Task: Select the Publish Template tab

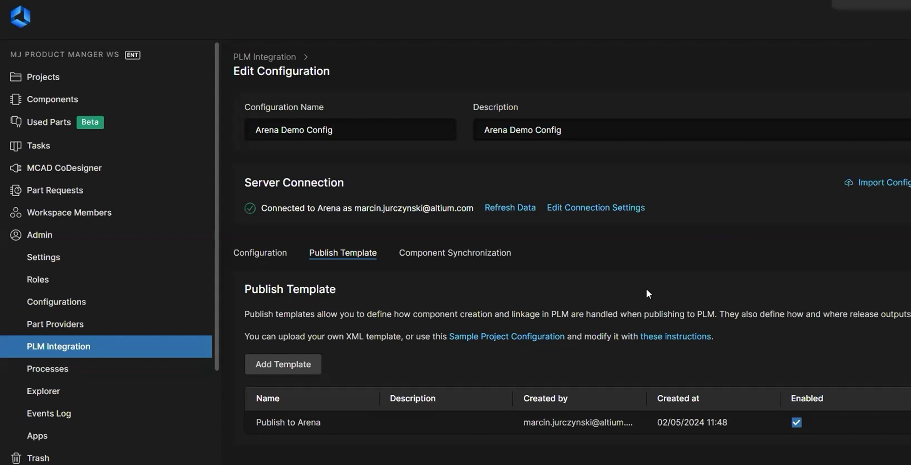Action: pos(343,252)
